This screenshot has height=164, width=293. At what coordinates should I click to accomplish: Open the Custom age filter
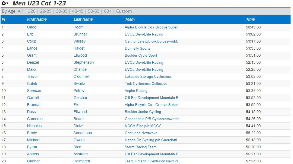[x=124, y=11]
